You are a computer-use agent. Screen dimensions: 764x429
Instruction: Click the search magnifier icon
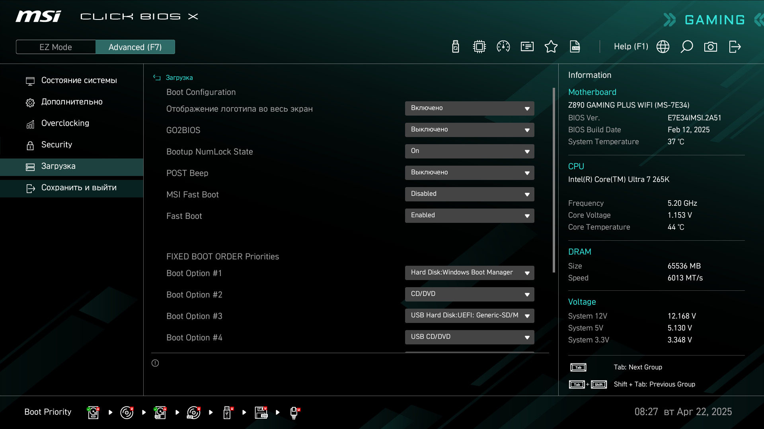687,47
